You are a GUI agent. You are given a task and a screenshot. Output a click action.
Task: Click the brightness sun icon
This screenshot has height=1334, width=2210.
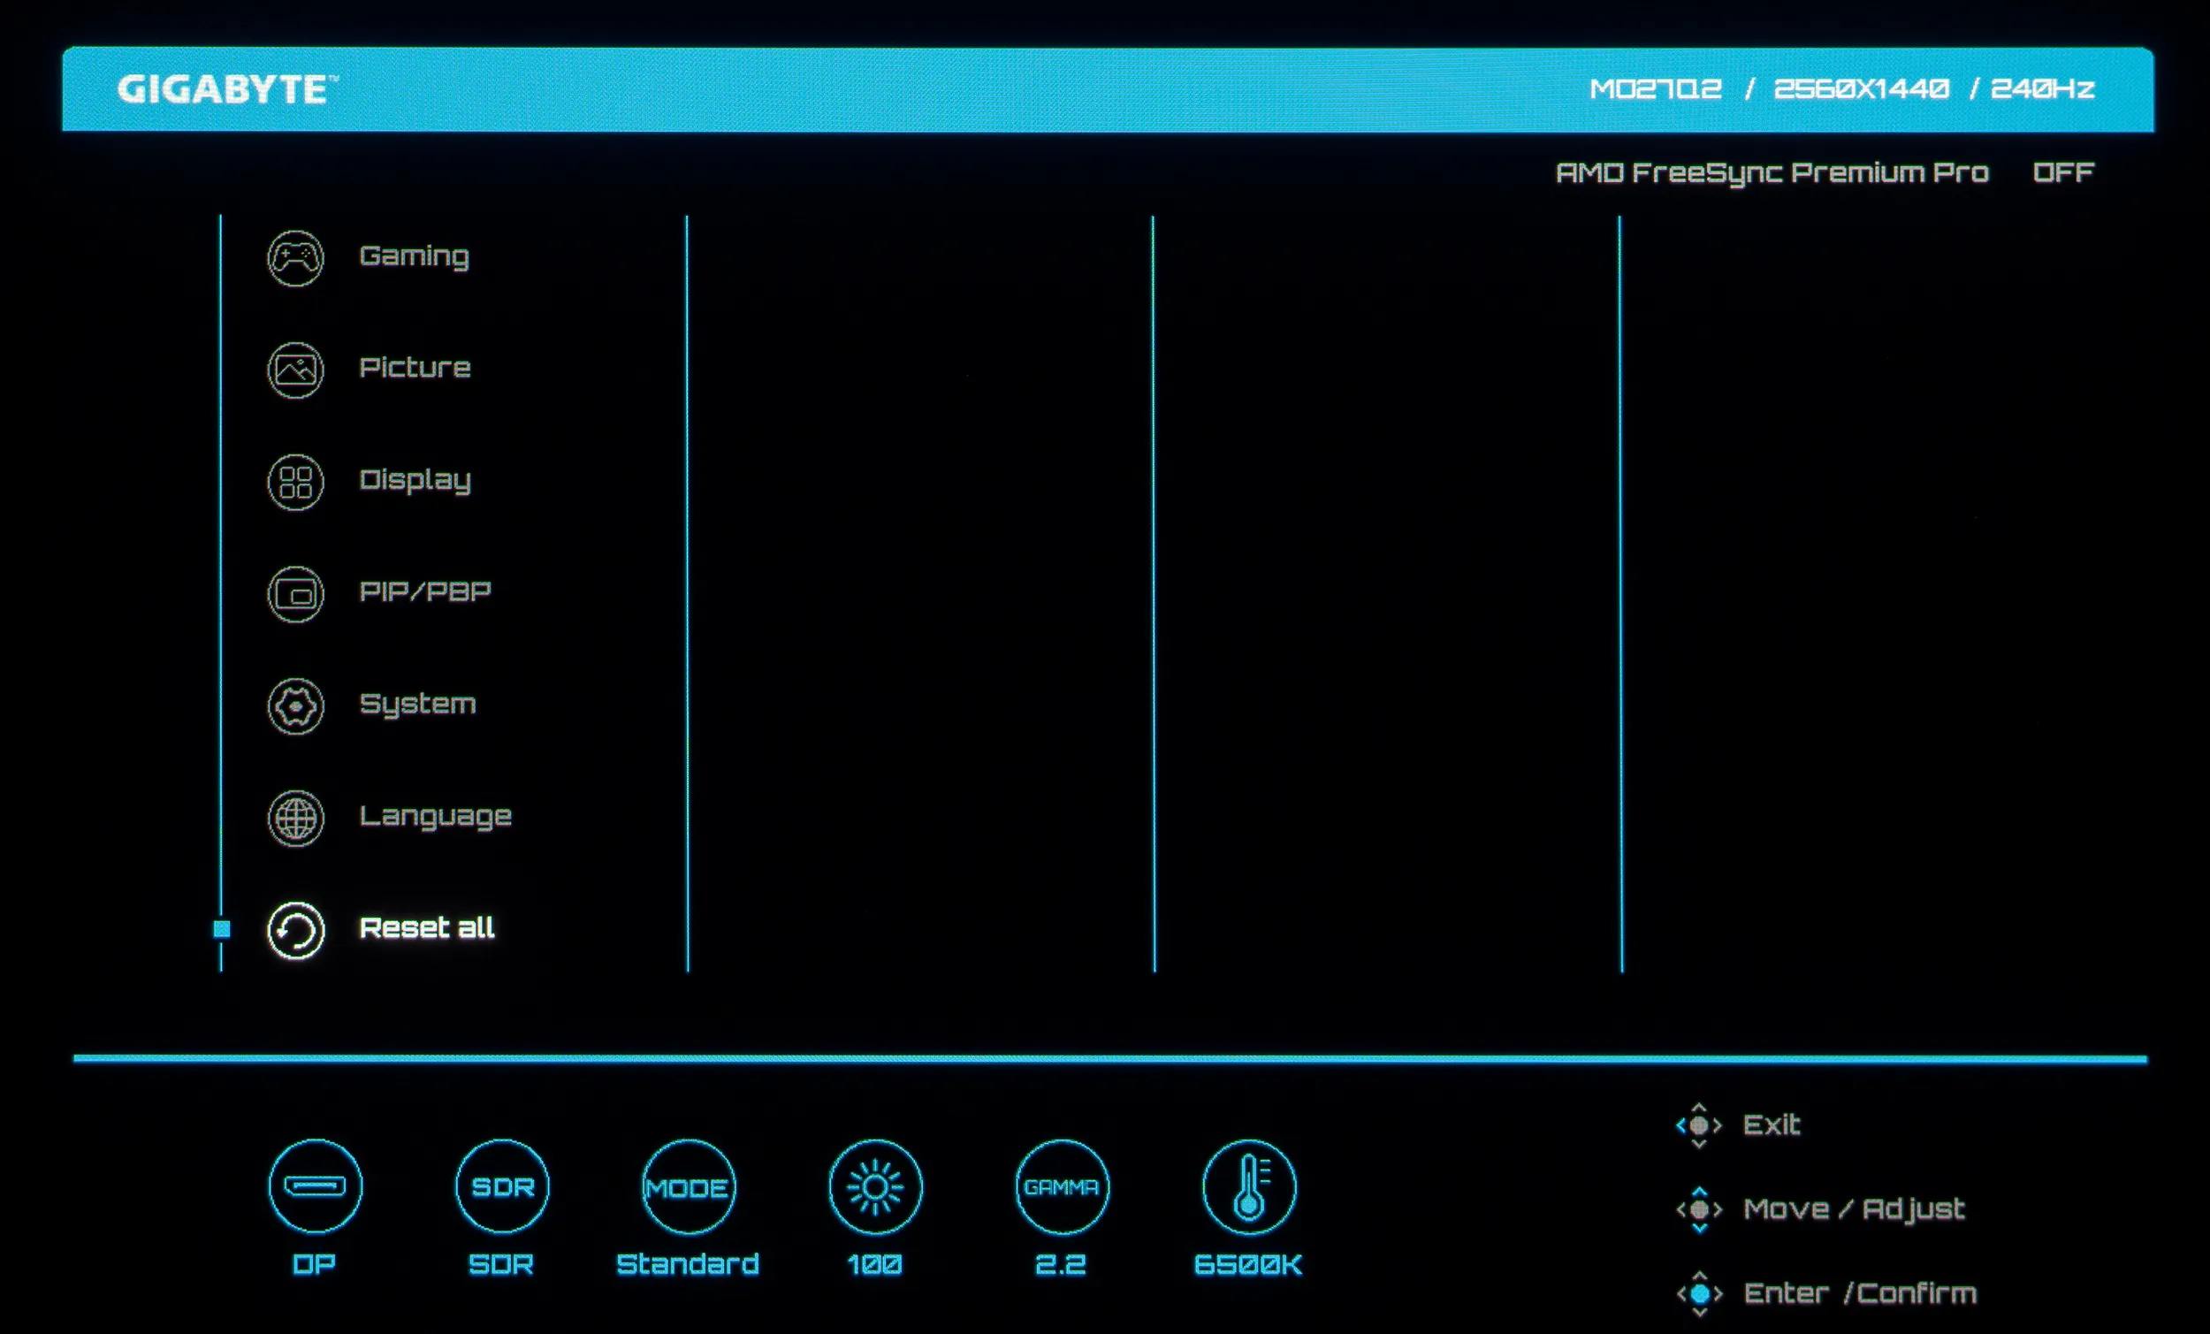tap(875, 1187)
